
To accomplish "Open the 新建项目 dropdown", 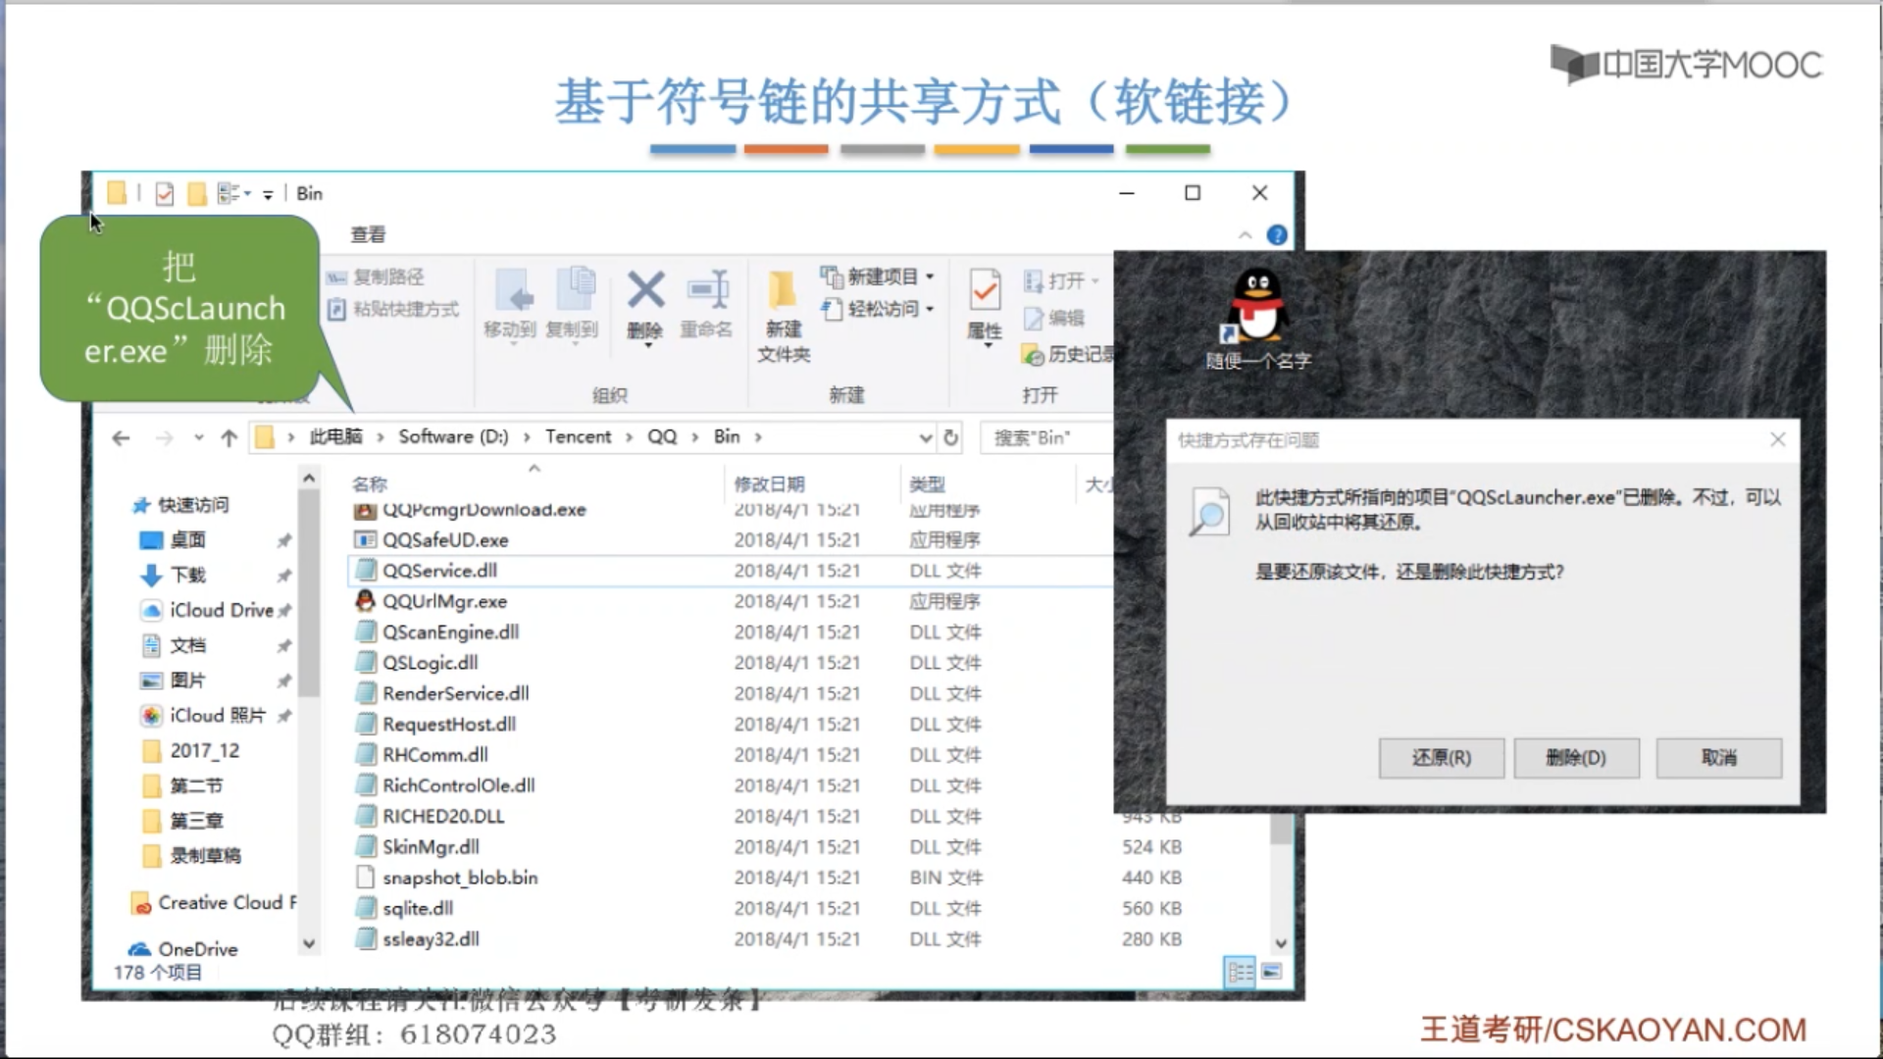I will [878, 277].
